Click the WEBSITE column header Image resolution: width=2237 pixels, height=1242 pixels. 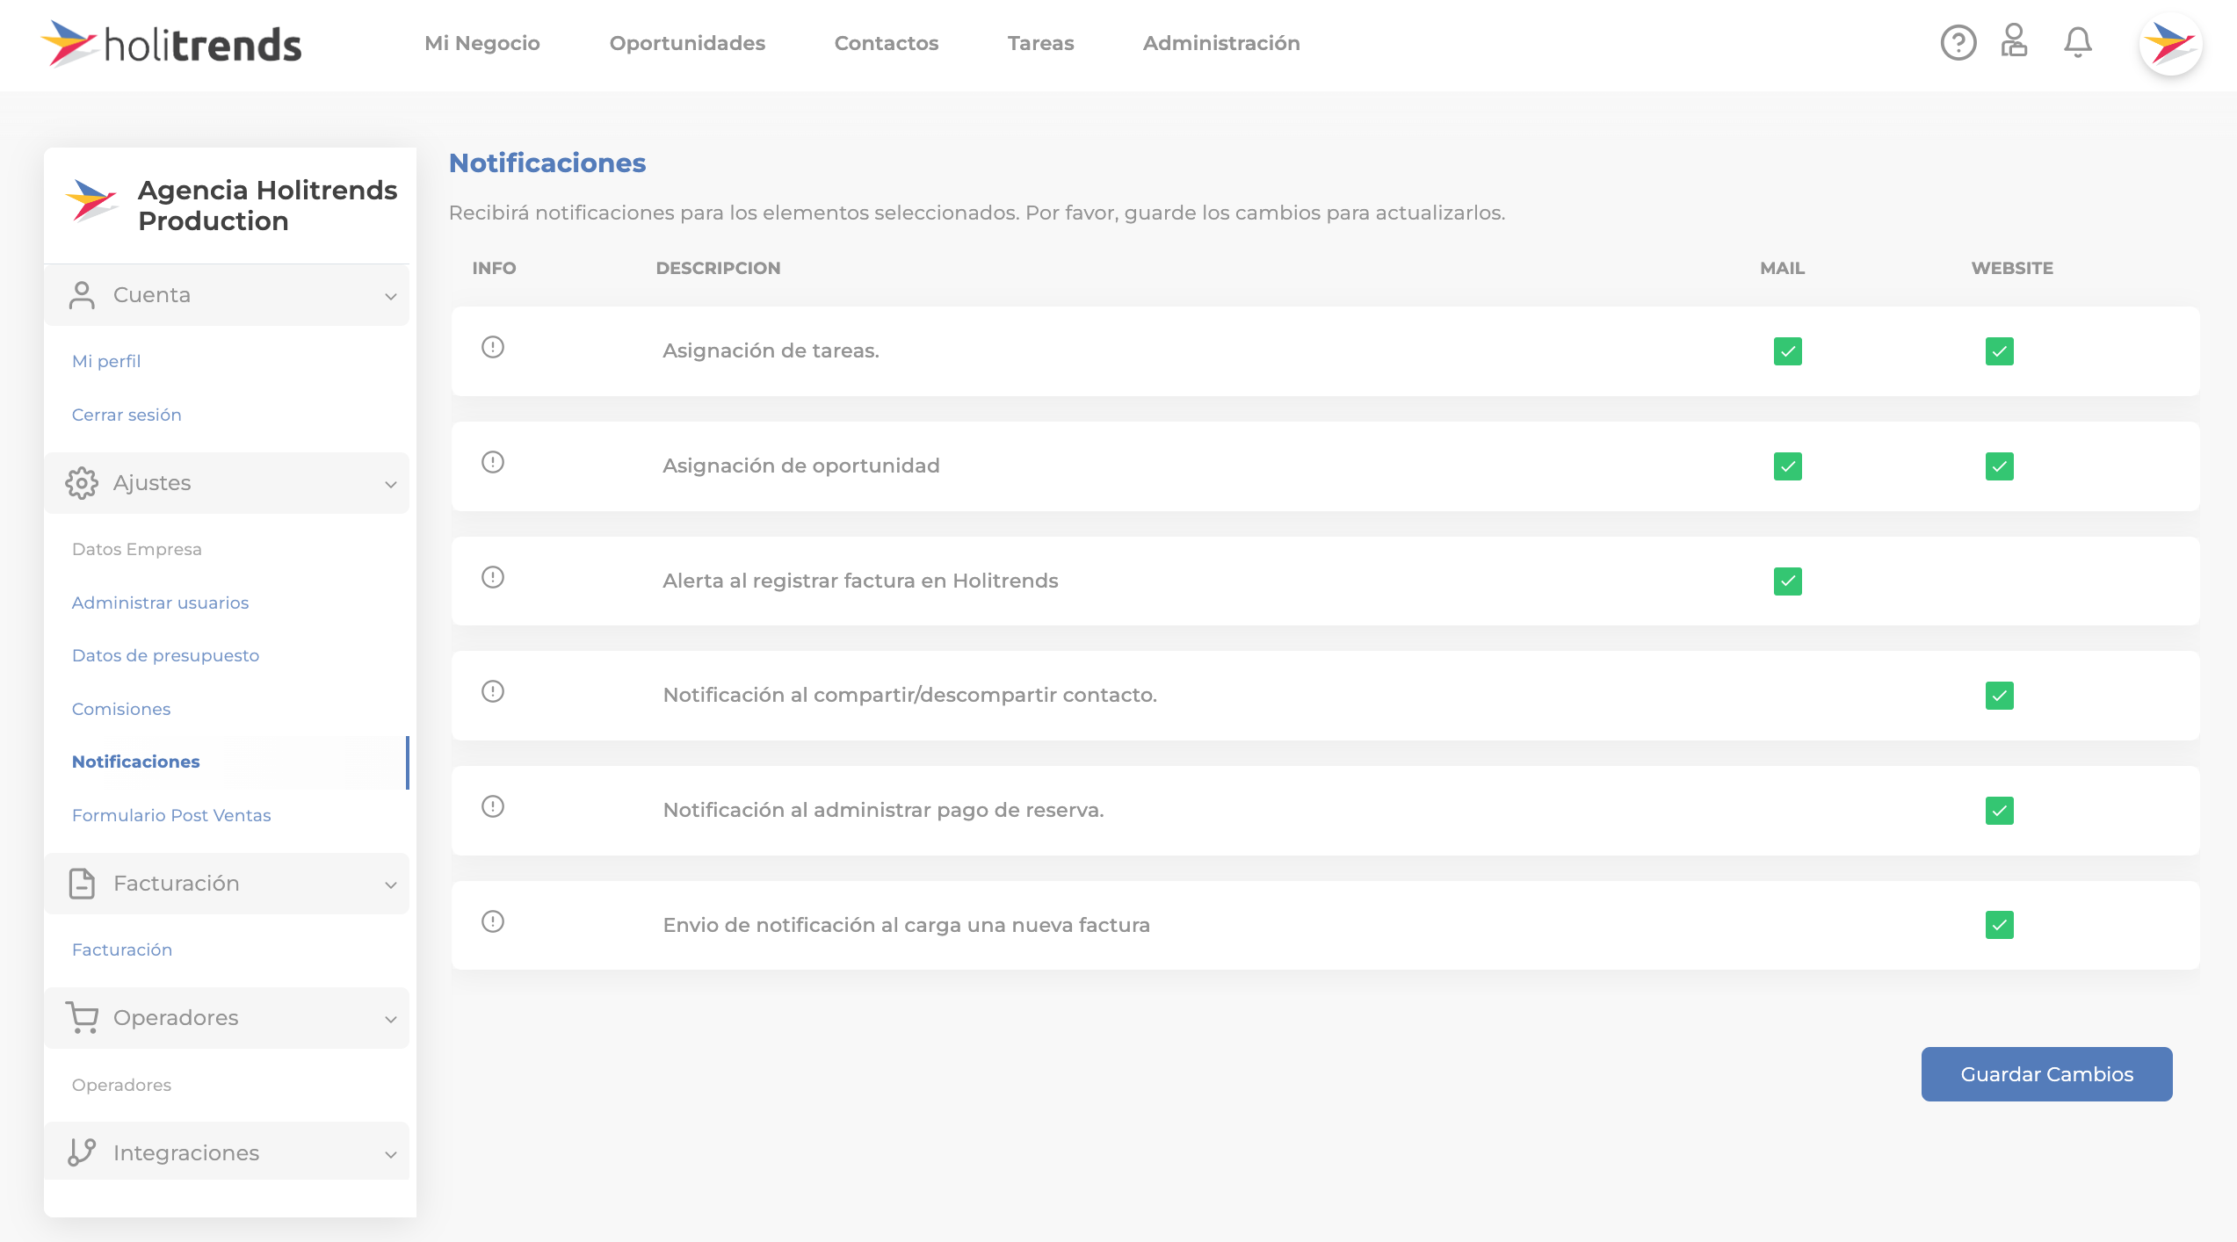pyautogui.click(x=2012, y=268)
